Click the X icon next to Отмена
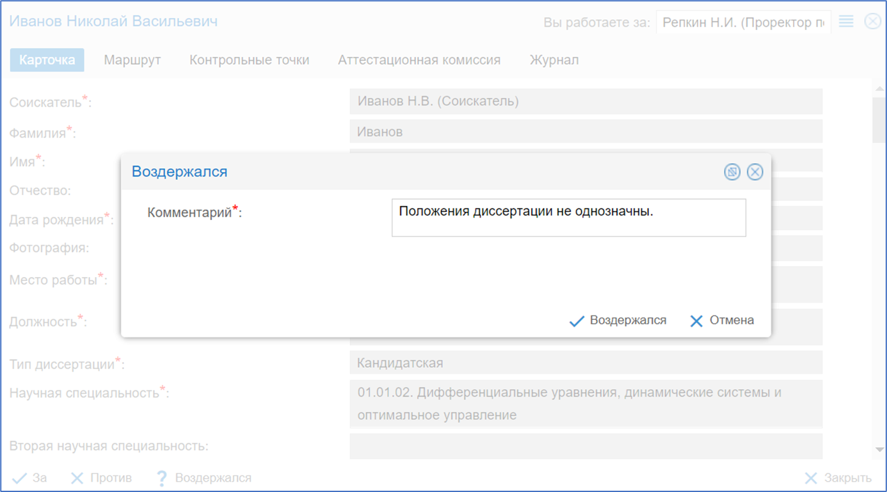The image size is (887, 492). (696, 321)
